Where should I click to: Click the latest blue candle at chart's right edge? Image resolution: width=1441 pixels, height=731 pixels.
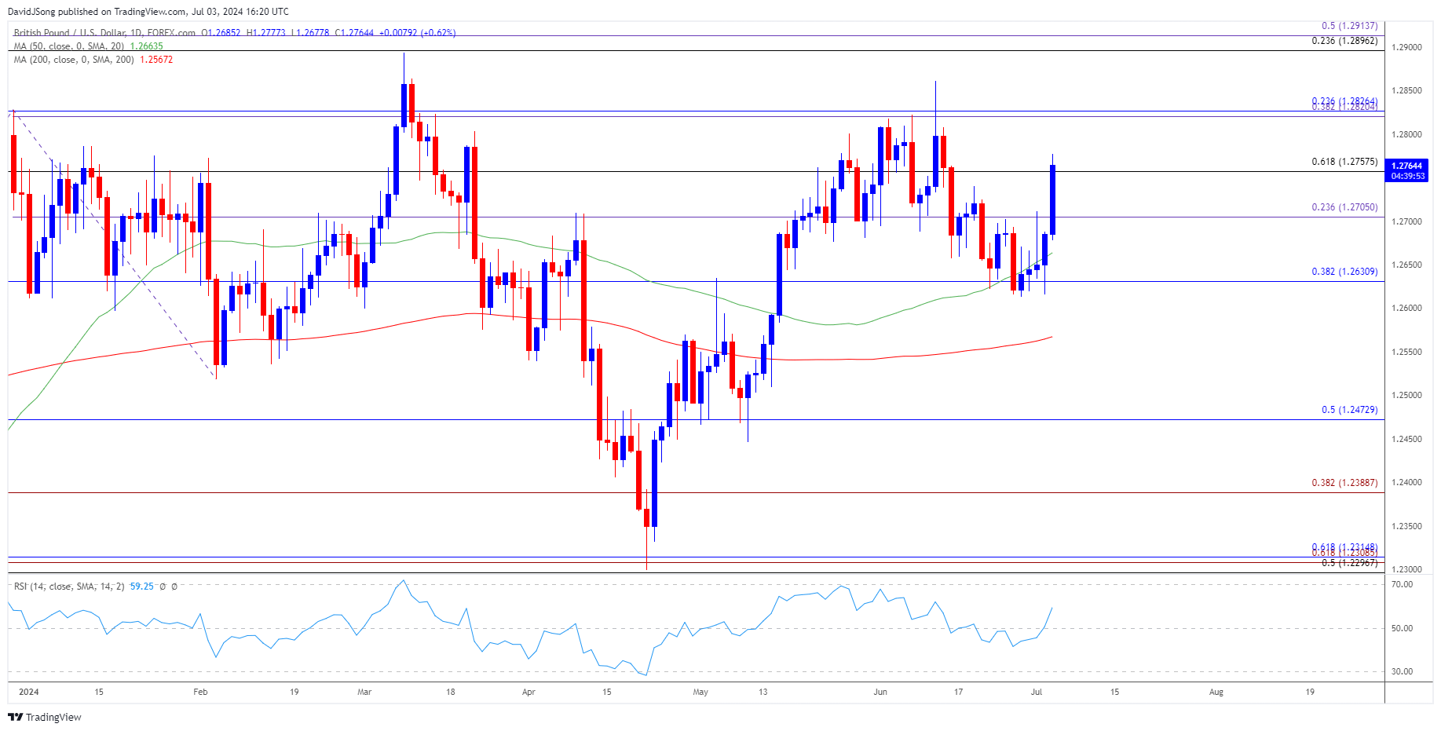[1052, 199]
